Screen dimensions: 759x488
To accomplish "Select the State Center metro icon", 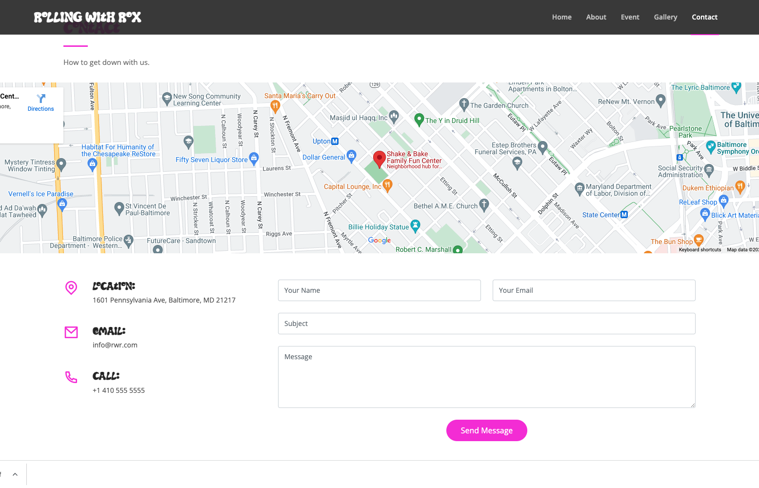I will coord(624,215).
